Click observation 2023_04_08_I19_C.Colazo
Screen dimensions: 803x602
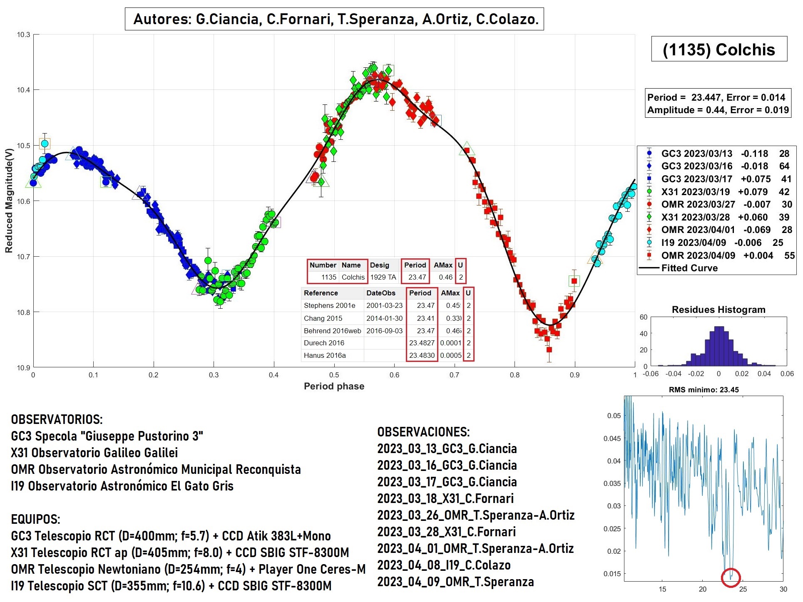coord(444,565)
